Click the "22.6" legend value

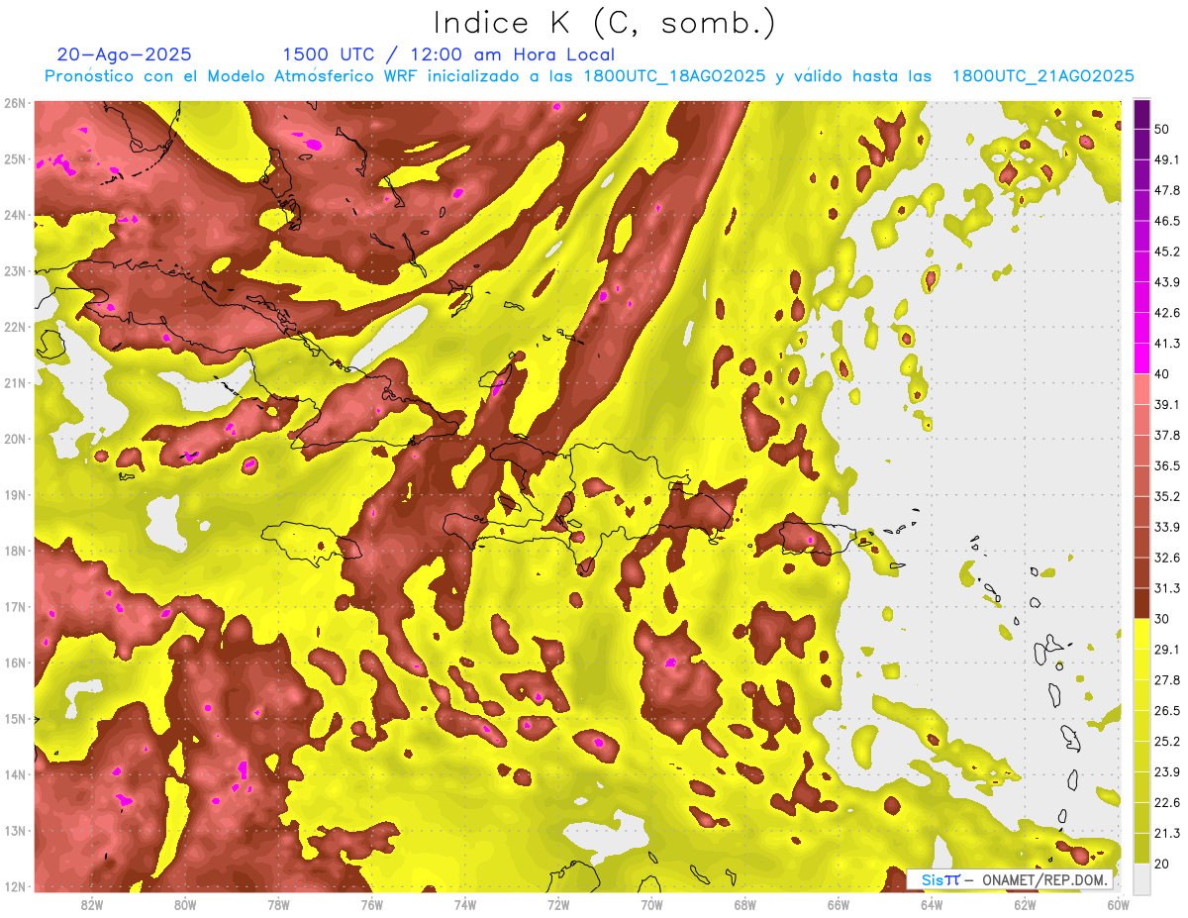point(1166,802)
